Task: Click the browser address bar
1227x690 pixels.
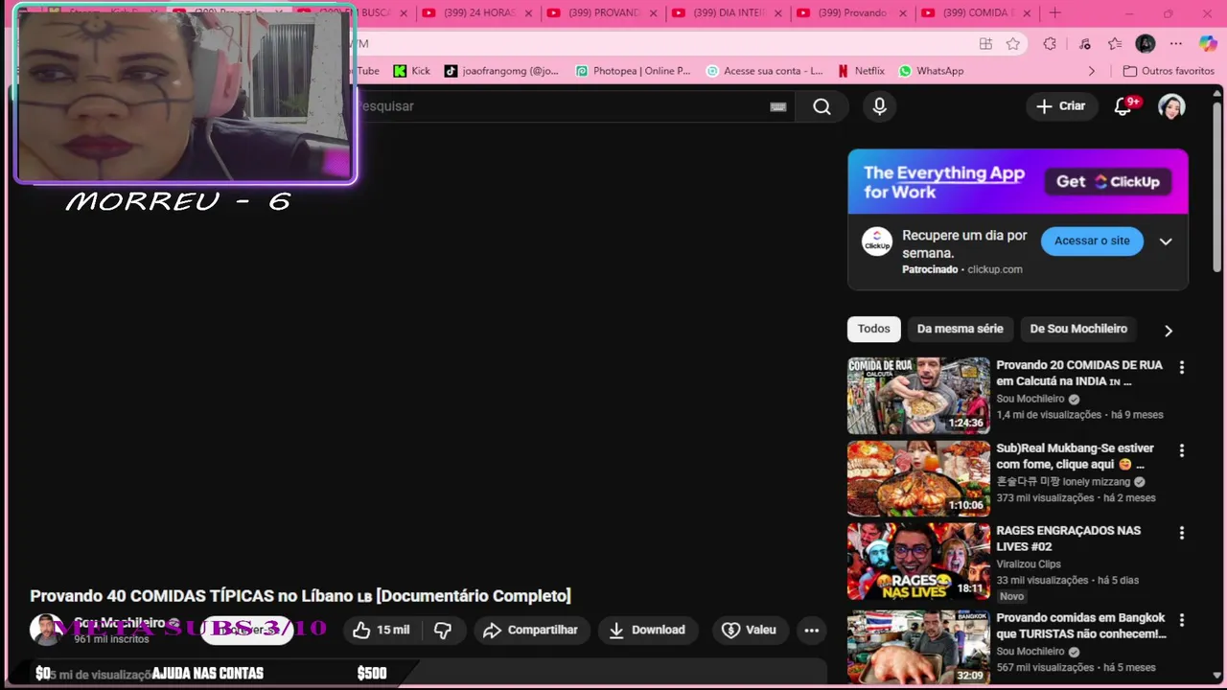Action: (661, 43)
